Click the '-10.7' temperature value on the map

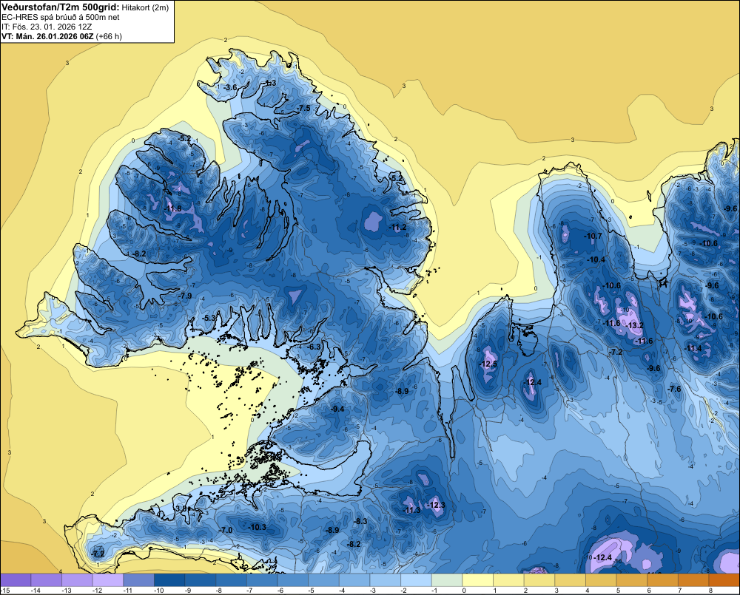593,236
